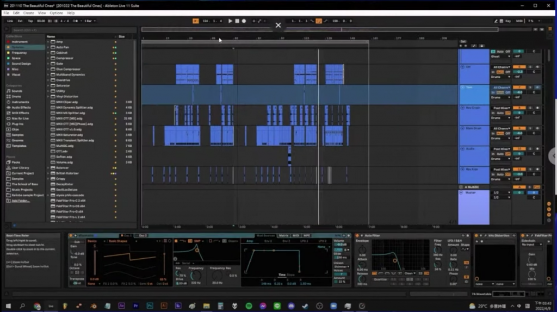
Task: Enable the MIDI map mode button
Action: tap(519, 21)
